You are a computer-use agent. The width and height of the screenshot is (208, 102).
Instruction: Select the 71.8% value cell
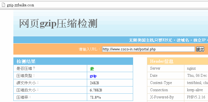click(x=110, y=97)
